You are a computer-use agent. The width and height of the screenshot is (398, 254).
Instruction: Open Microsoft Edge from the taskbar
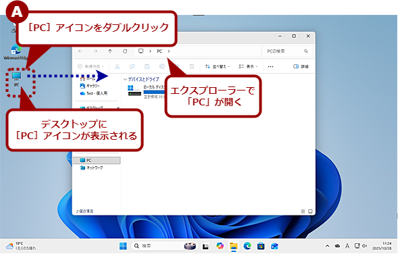click(247, 246)
